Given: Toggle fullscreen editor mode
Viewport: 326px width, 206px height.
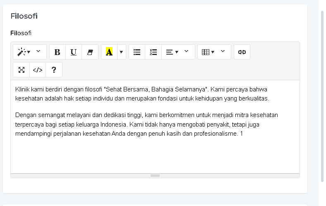Looking at the screenshot, I should pos(22,70).
